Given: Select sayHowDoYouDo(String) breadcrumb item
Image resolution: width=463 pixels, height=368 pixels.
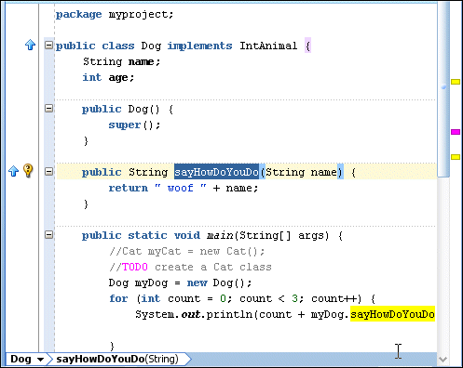Looking at the screenshot, I should [x=117, y=359].
